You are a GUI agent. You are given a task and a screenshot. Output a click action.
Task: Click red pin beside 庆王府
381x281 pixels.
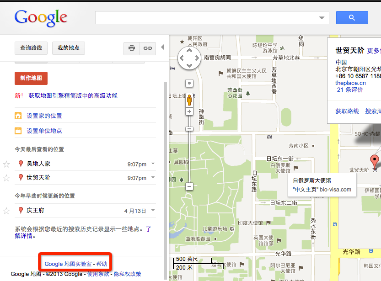click(21, 210)
